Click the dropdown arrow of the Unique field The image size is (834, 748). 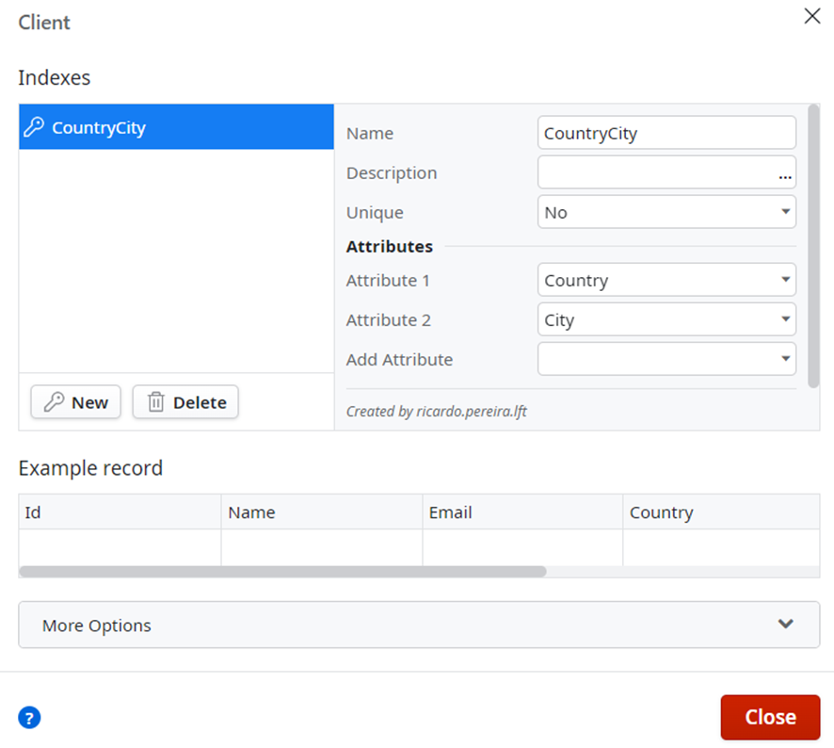click(784, 212)
